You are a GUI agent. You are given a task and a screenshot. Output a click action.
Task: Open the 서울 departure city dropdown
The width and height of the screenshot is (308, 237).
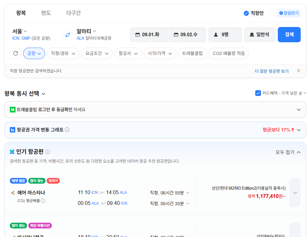coord(20,31)
